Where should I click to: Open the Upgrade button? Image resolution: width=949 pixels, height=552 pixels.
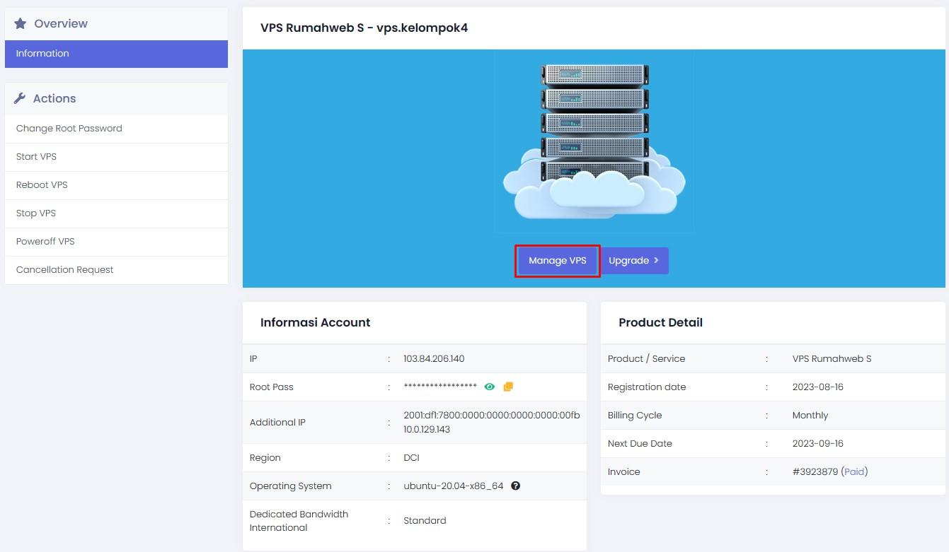pos(634,261)
